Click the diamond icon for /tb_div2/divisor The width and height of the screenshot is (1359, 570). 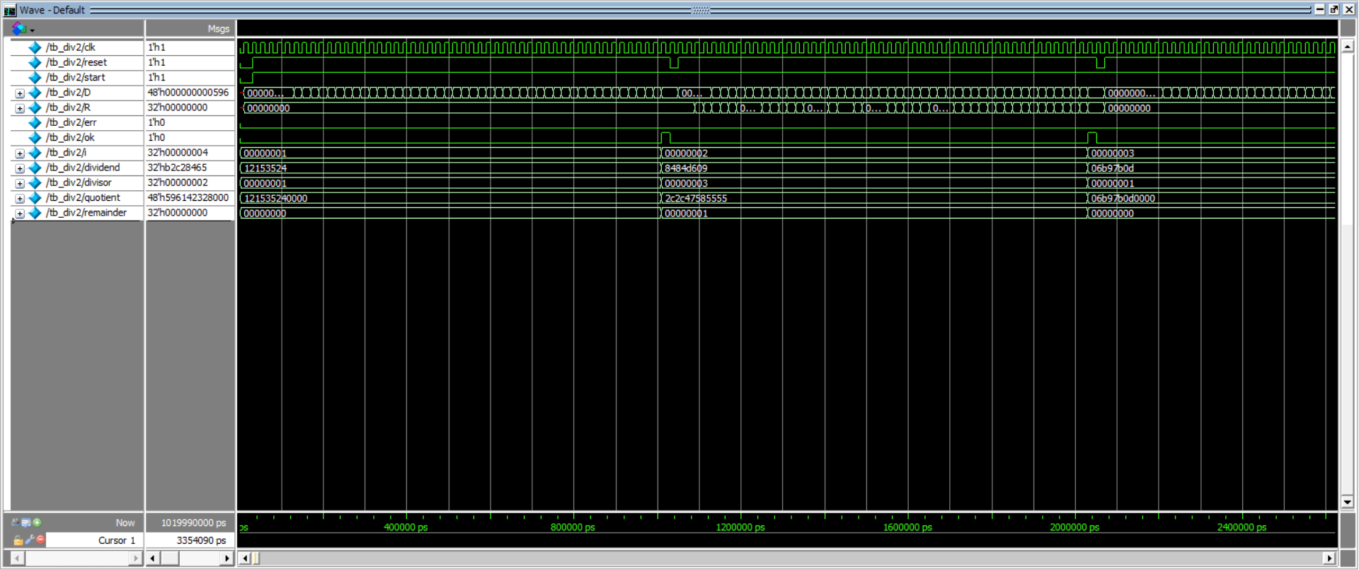click(35, 182)
